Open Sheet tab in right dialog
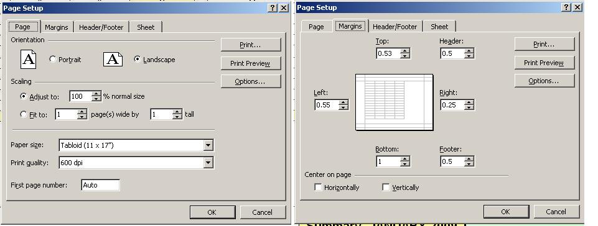 (x=439, y=27)
